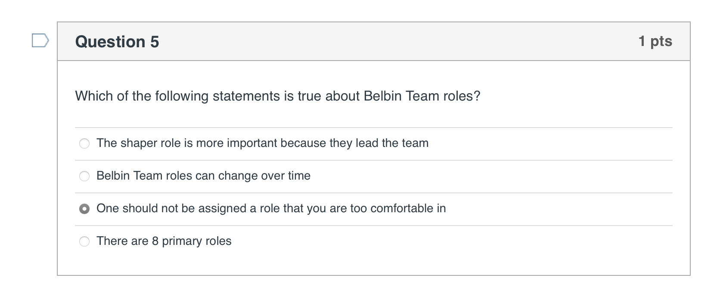The height and width of the screenshot is (299, 720).
Task: Flag Question 5 for review
Action: coord(40,41)
